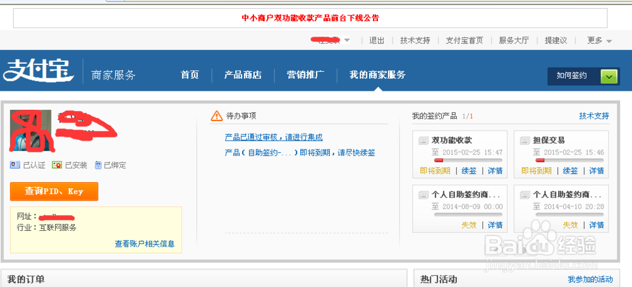Click the account avatar thumbnail
This screenshot has height=287, width=632.
(x=30, y=131)
